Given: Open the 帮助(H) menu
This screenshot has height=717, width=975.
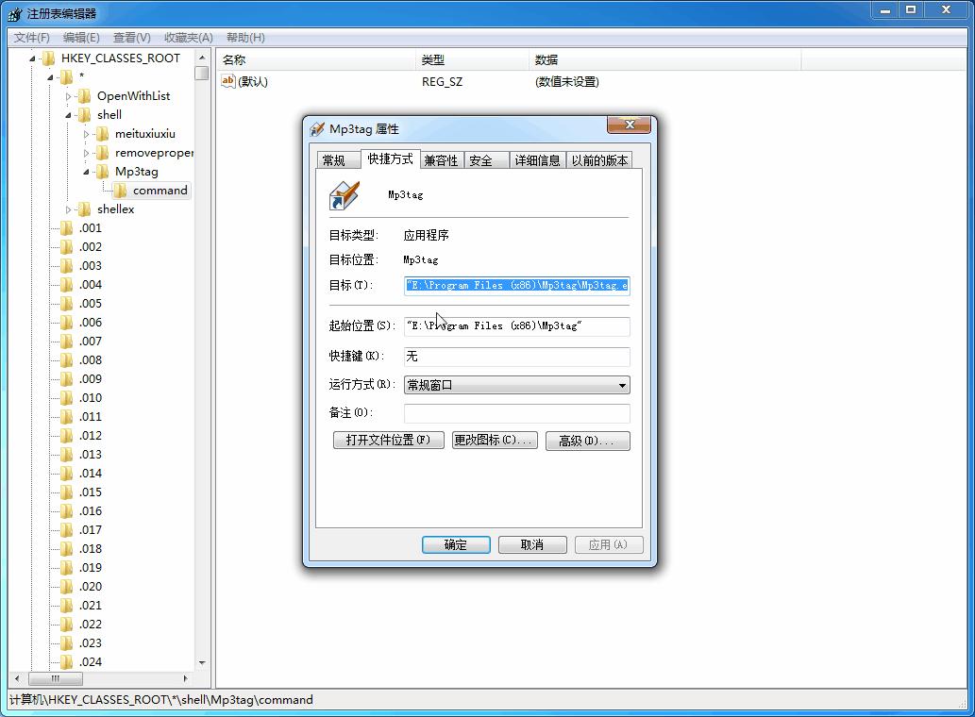Looking at the screenshot, I should pyautogui.click(x=245, y=38).
